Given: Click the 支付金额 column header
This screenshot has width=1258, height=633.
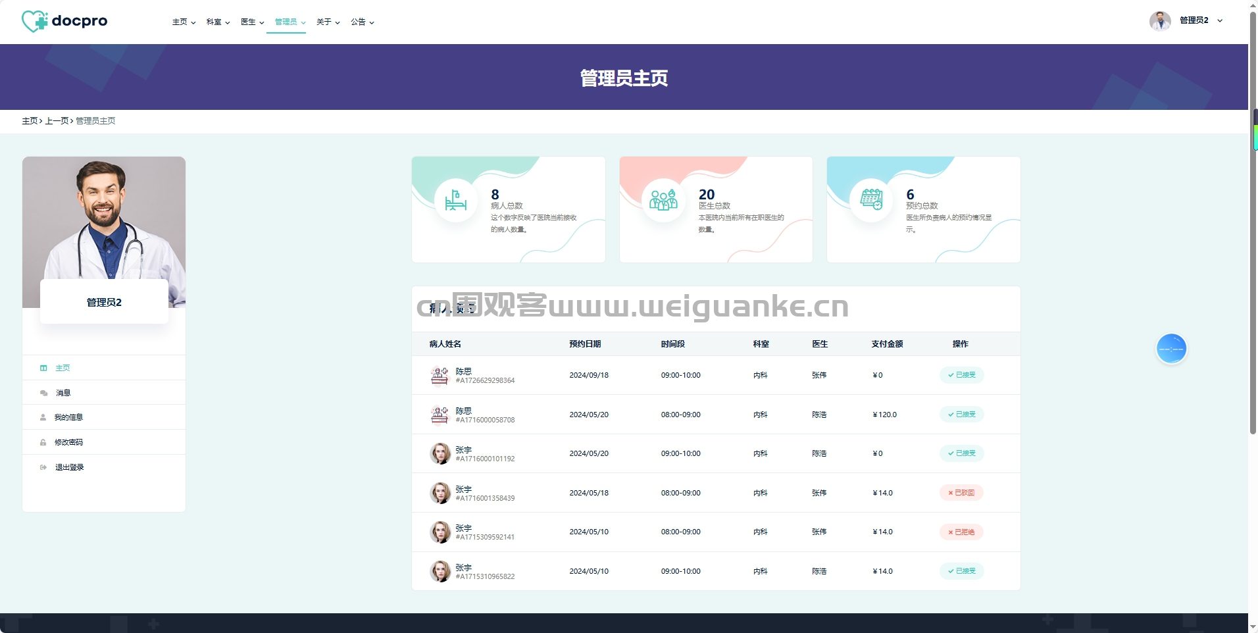Looking at the screenshot, I should [x=887, y=344].
